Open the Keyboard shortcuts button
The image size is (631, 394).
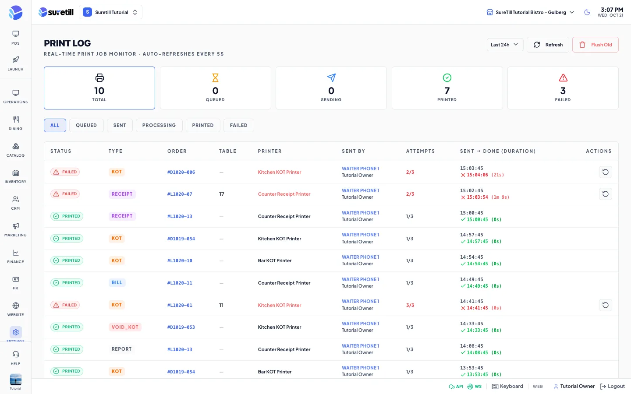pos(507,387)
